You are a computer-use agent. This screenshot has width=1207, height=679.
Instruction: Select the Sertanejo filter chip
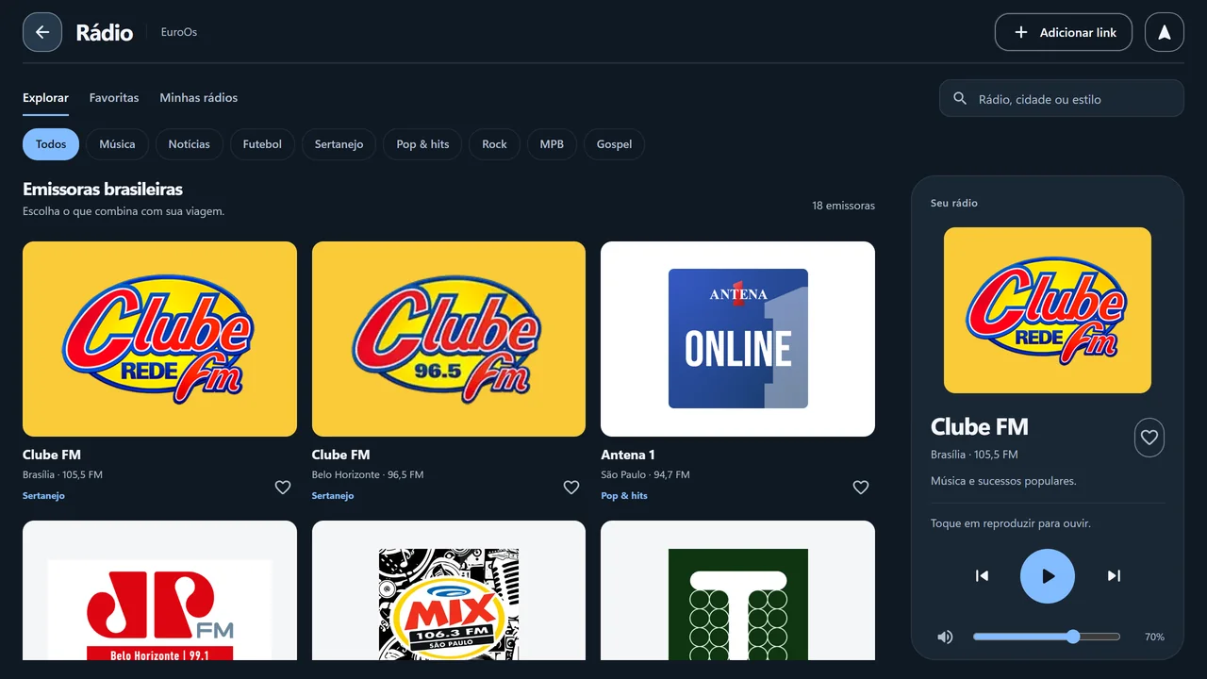click(x=339, y=144)
